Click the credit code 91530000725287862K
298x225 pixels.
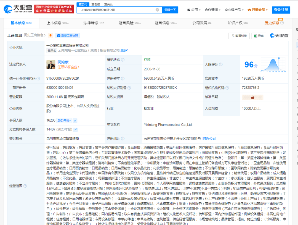point(63,79)
